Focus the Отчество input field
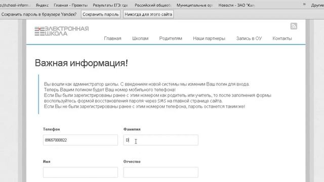Screen dimensions: 324x182 click(x=161, y=172)
